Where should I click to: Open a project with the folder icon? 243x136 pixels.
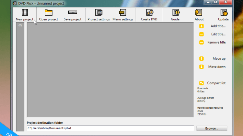click(x=48, y=13)
